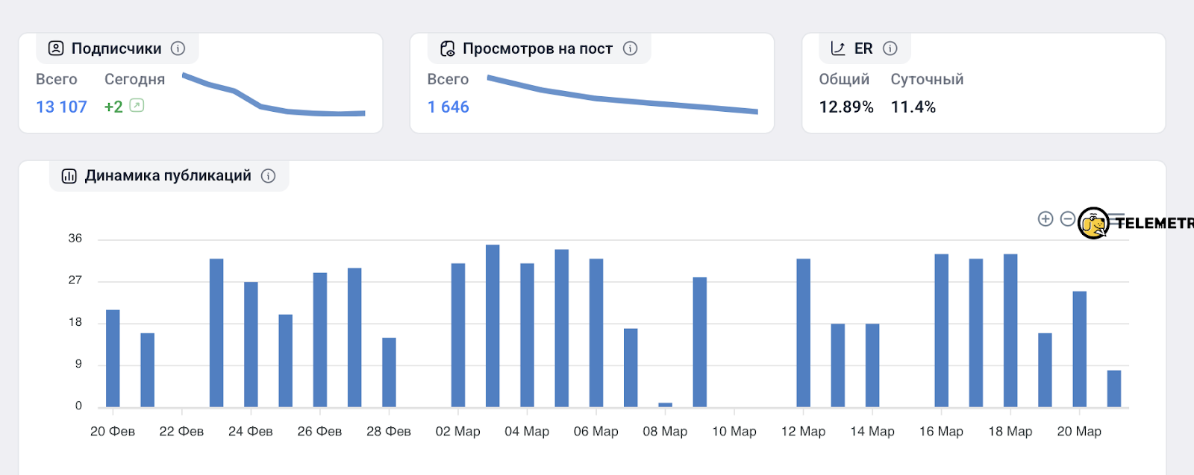Click the info icon beside Динамика публикаций
The height and width of the screenshot is (475, 1194).
pos(268,176)
